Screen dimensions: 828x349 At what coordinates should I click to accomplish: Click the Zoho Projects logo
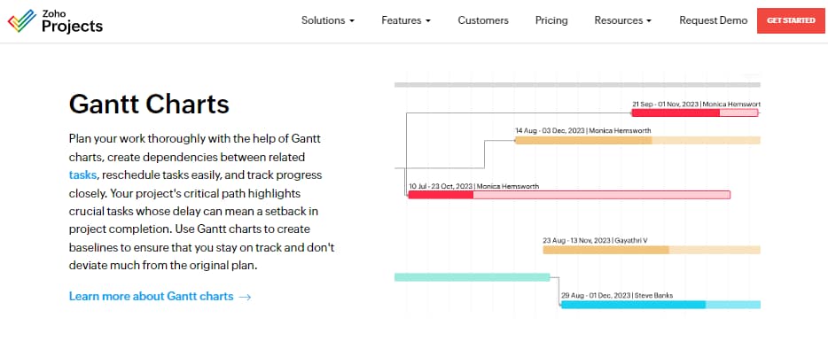55,21
